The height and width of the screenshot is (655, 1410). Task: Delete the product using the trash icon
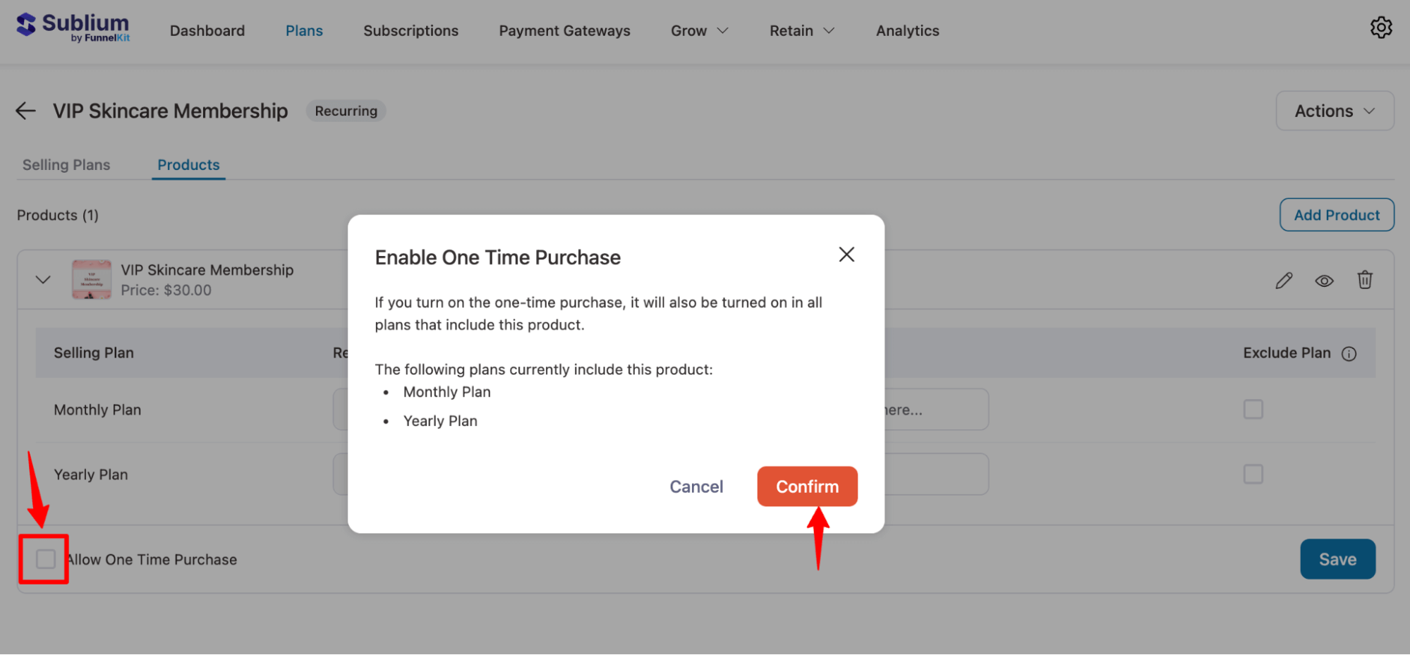[1364, 280]
